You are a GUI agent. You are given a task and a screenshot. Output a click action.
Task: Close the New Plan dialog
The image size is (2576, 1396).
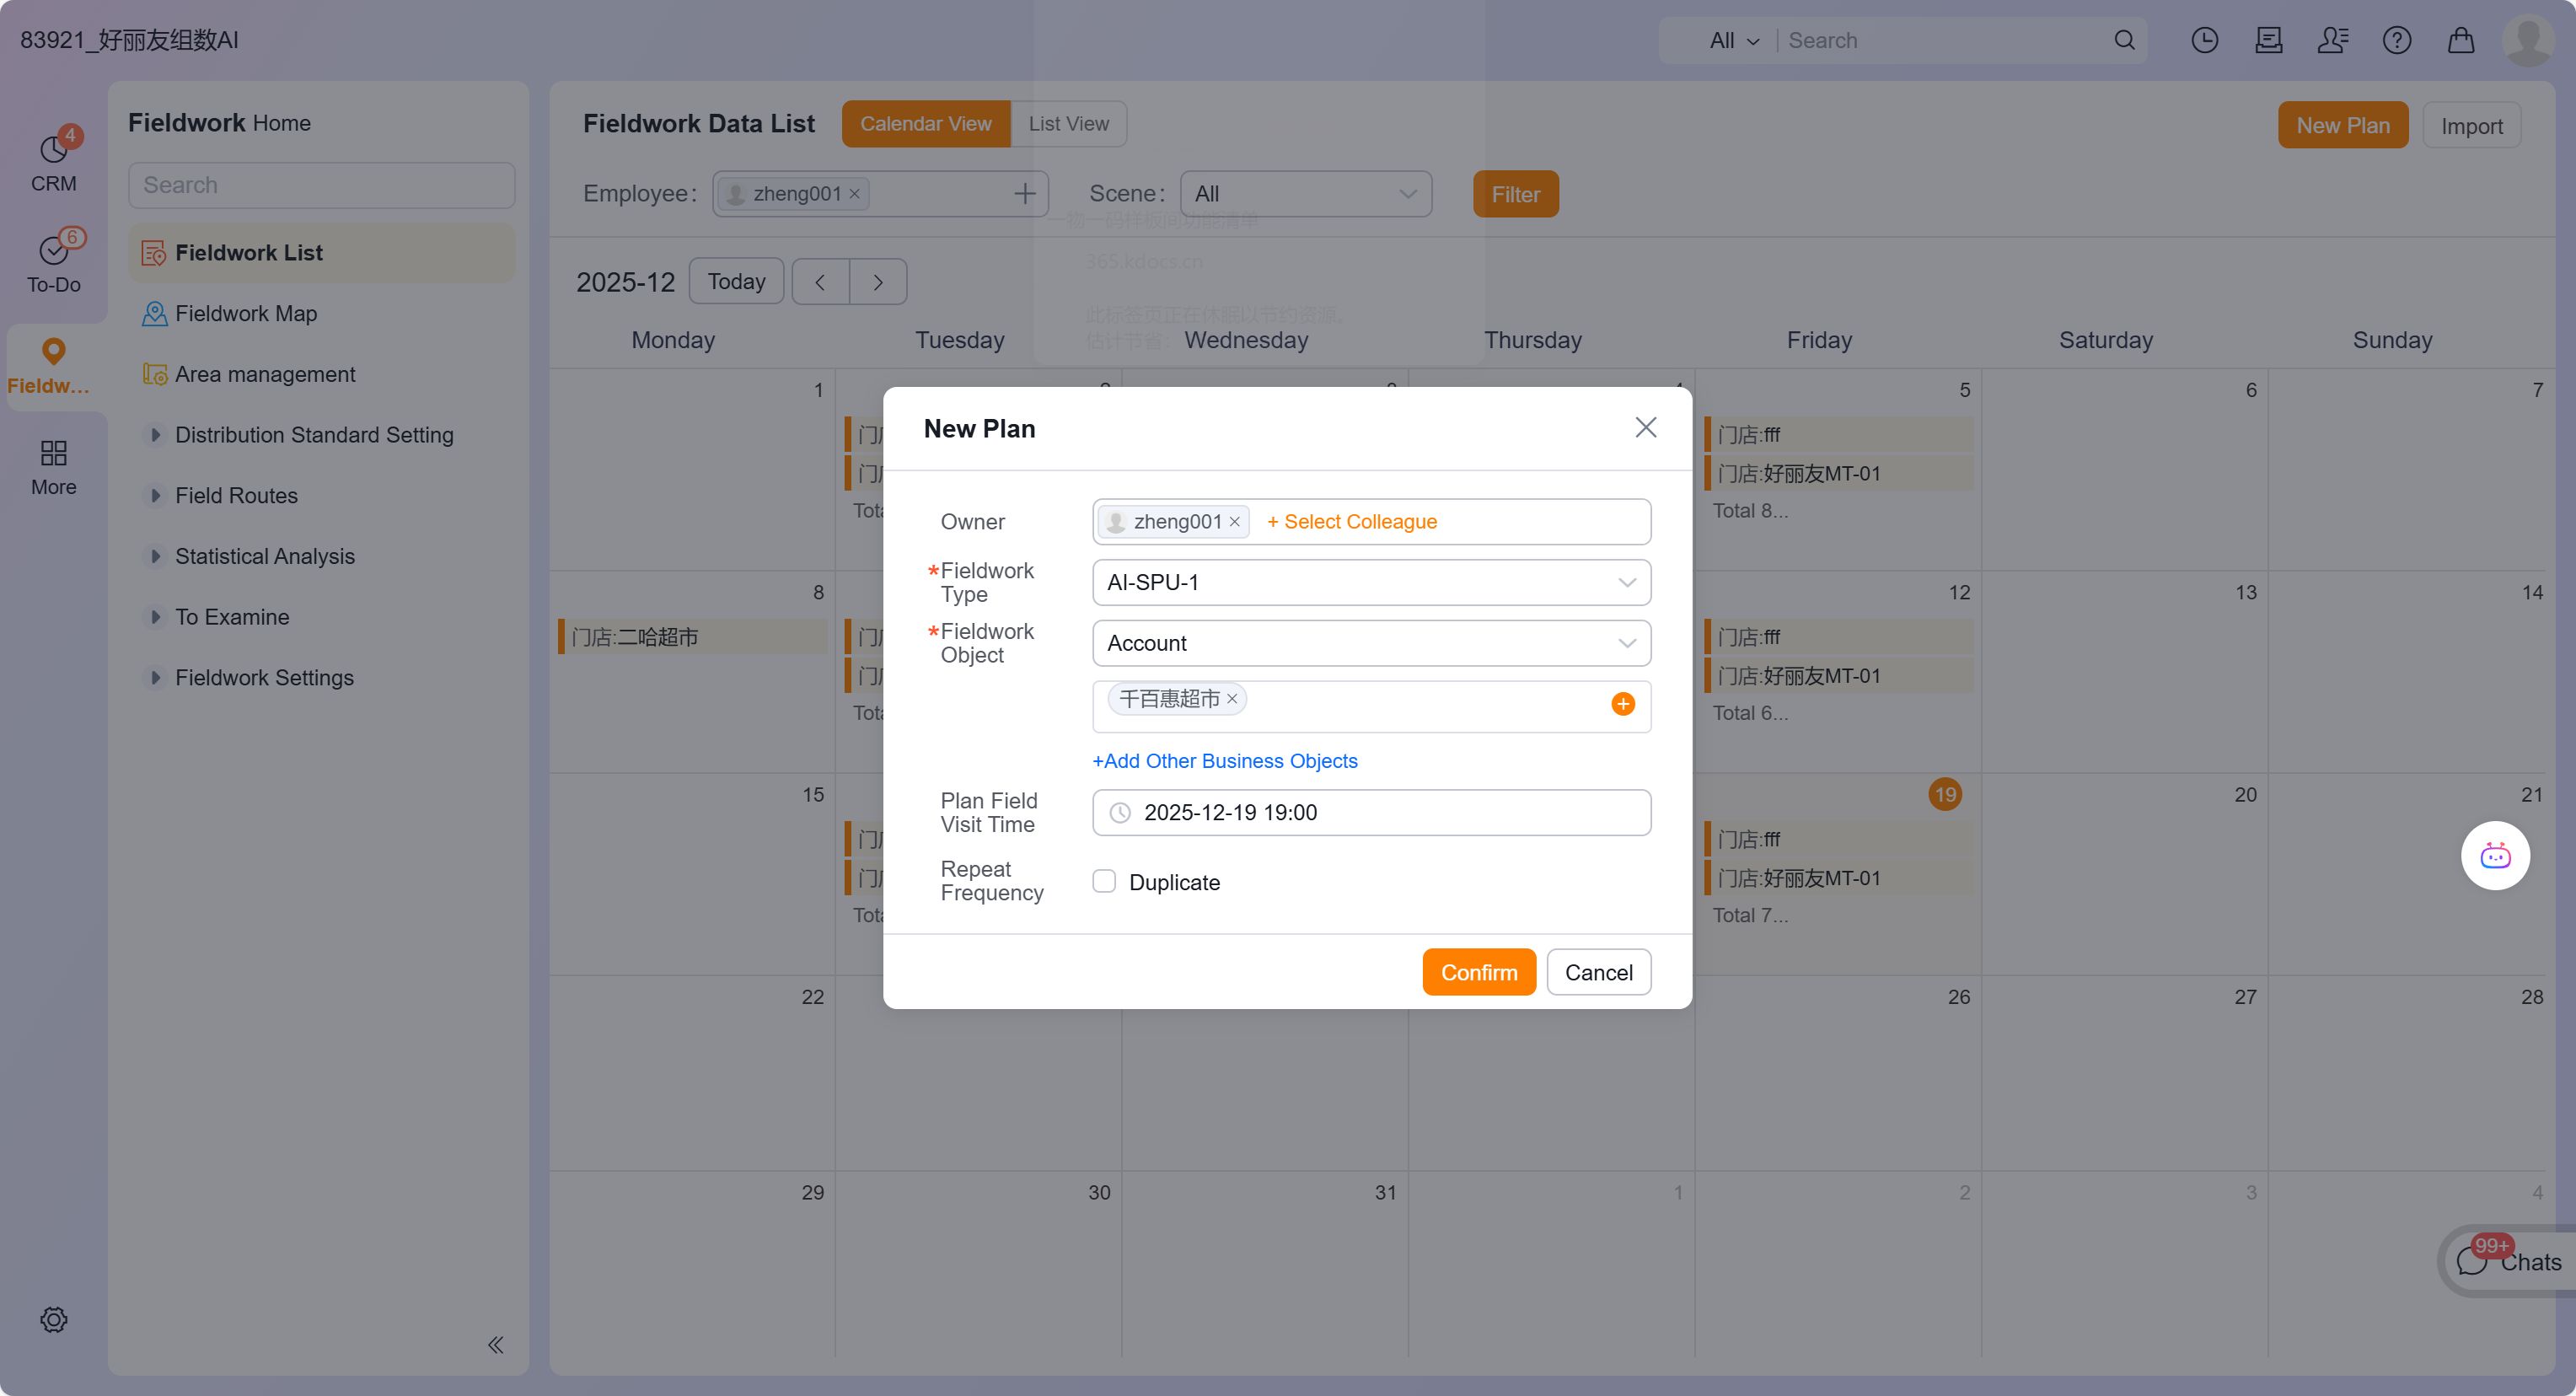click(1645, 428)
